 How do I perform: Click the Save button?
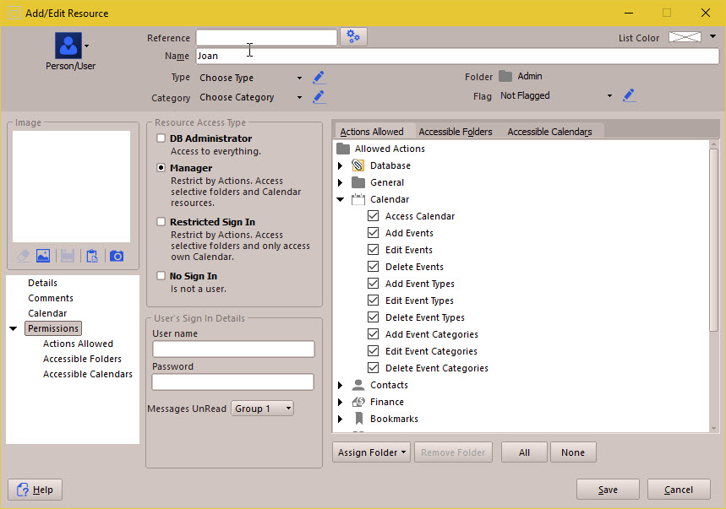click(x=608, y=490)
